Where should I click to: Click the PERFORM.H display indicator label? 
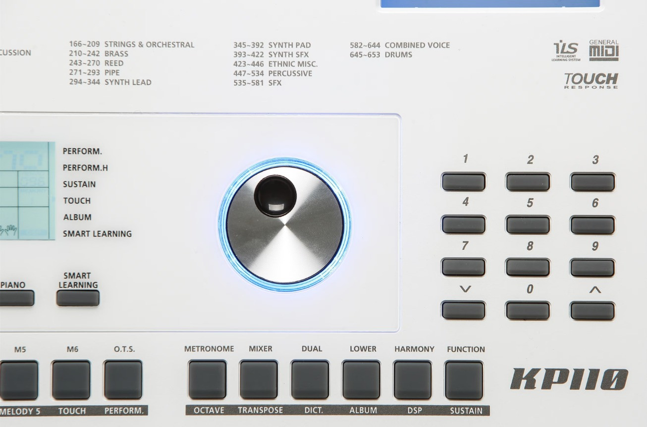(85, 168)
